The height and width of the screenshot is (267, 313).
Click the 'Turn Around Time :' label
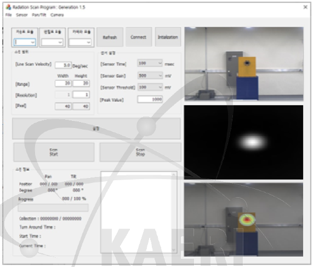(37, 227)
